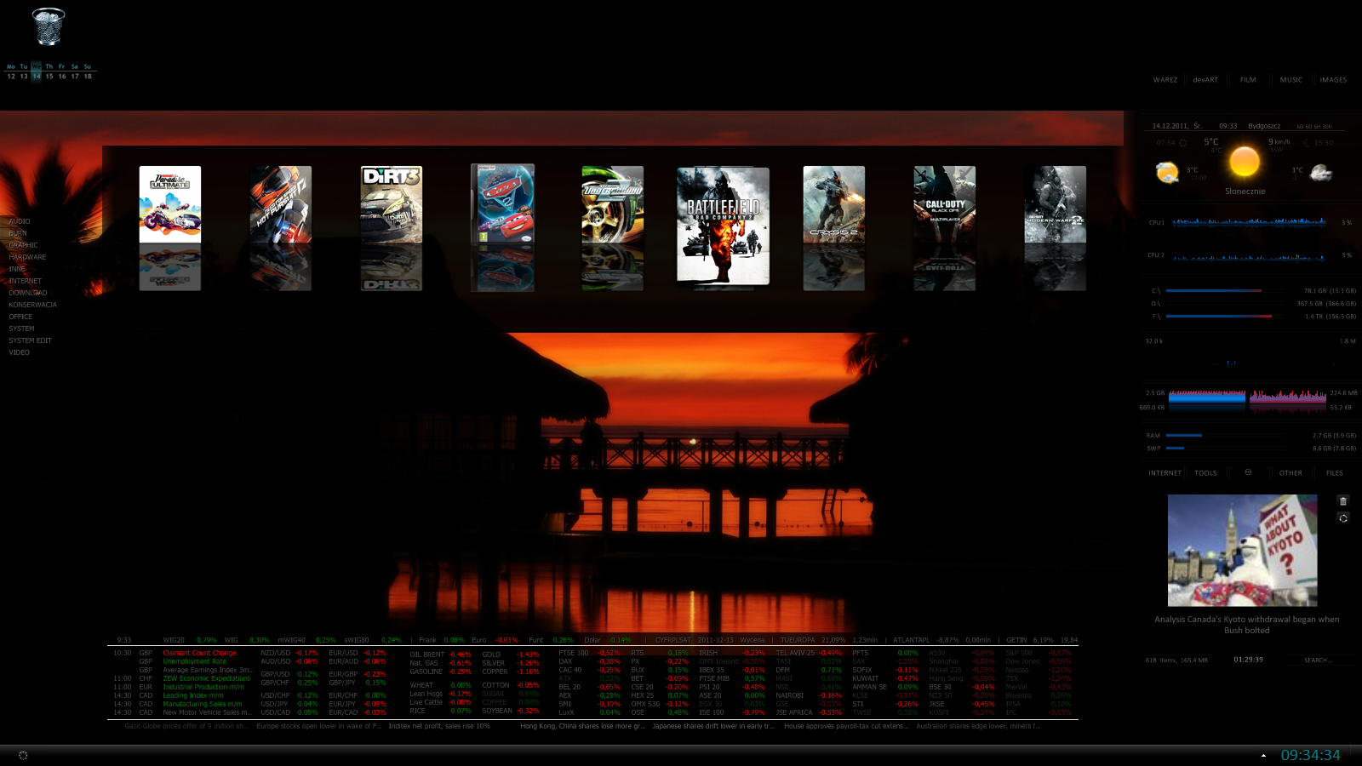
Task: Launch Call of Duty Black Ops Multiplayer cover
Action: pyautogui.click(x=945, y=204)
